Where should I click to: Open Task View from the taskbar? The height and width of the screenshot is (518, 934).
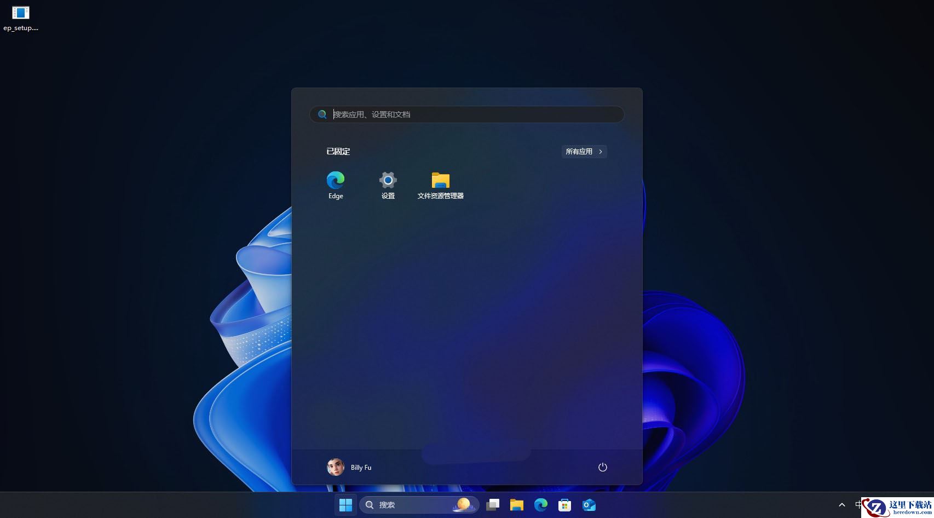[493, 505]
